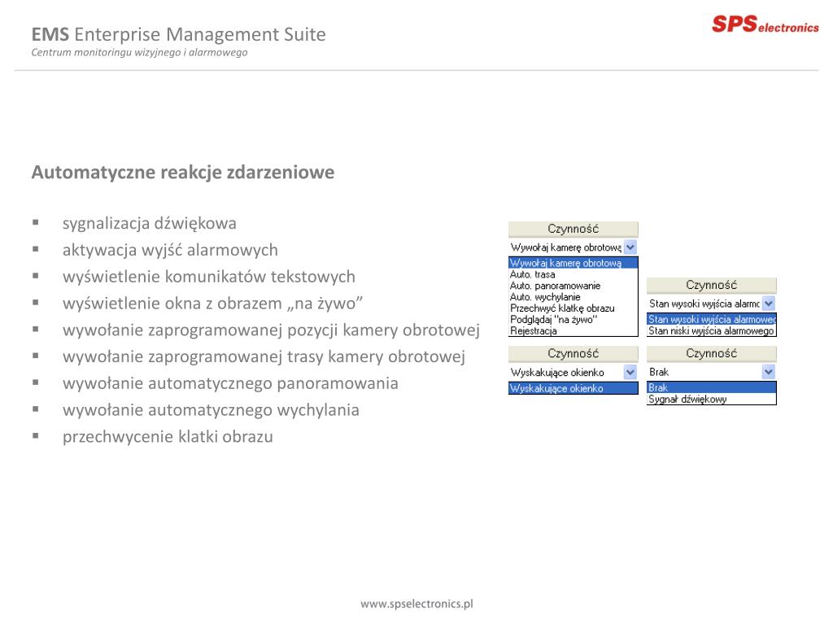Screen dimensions: 833x625
Task: Select 'Podgląd "na żywo"' option
Action: [574, 319]
